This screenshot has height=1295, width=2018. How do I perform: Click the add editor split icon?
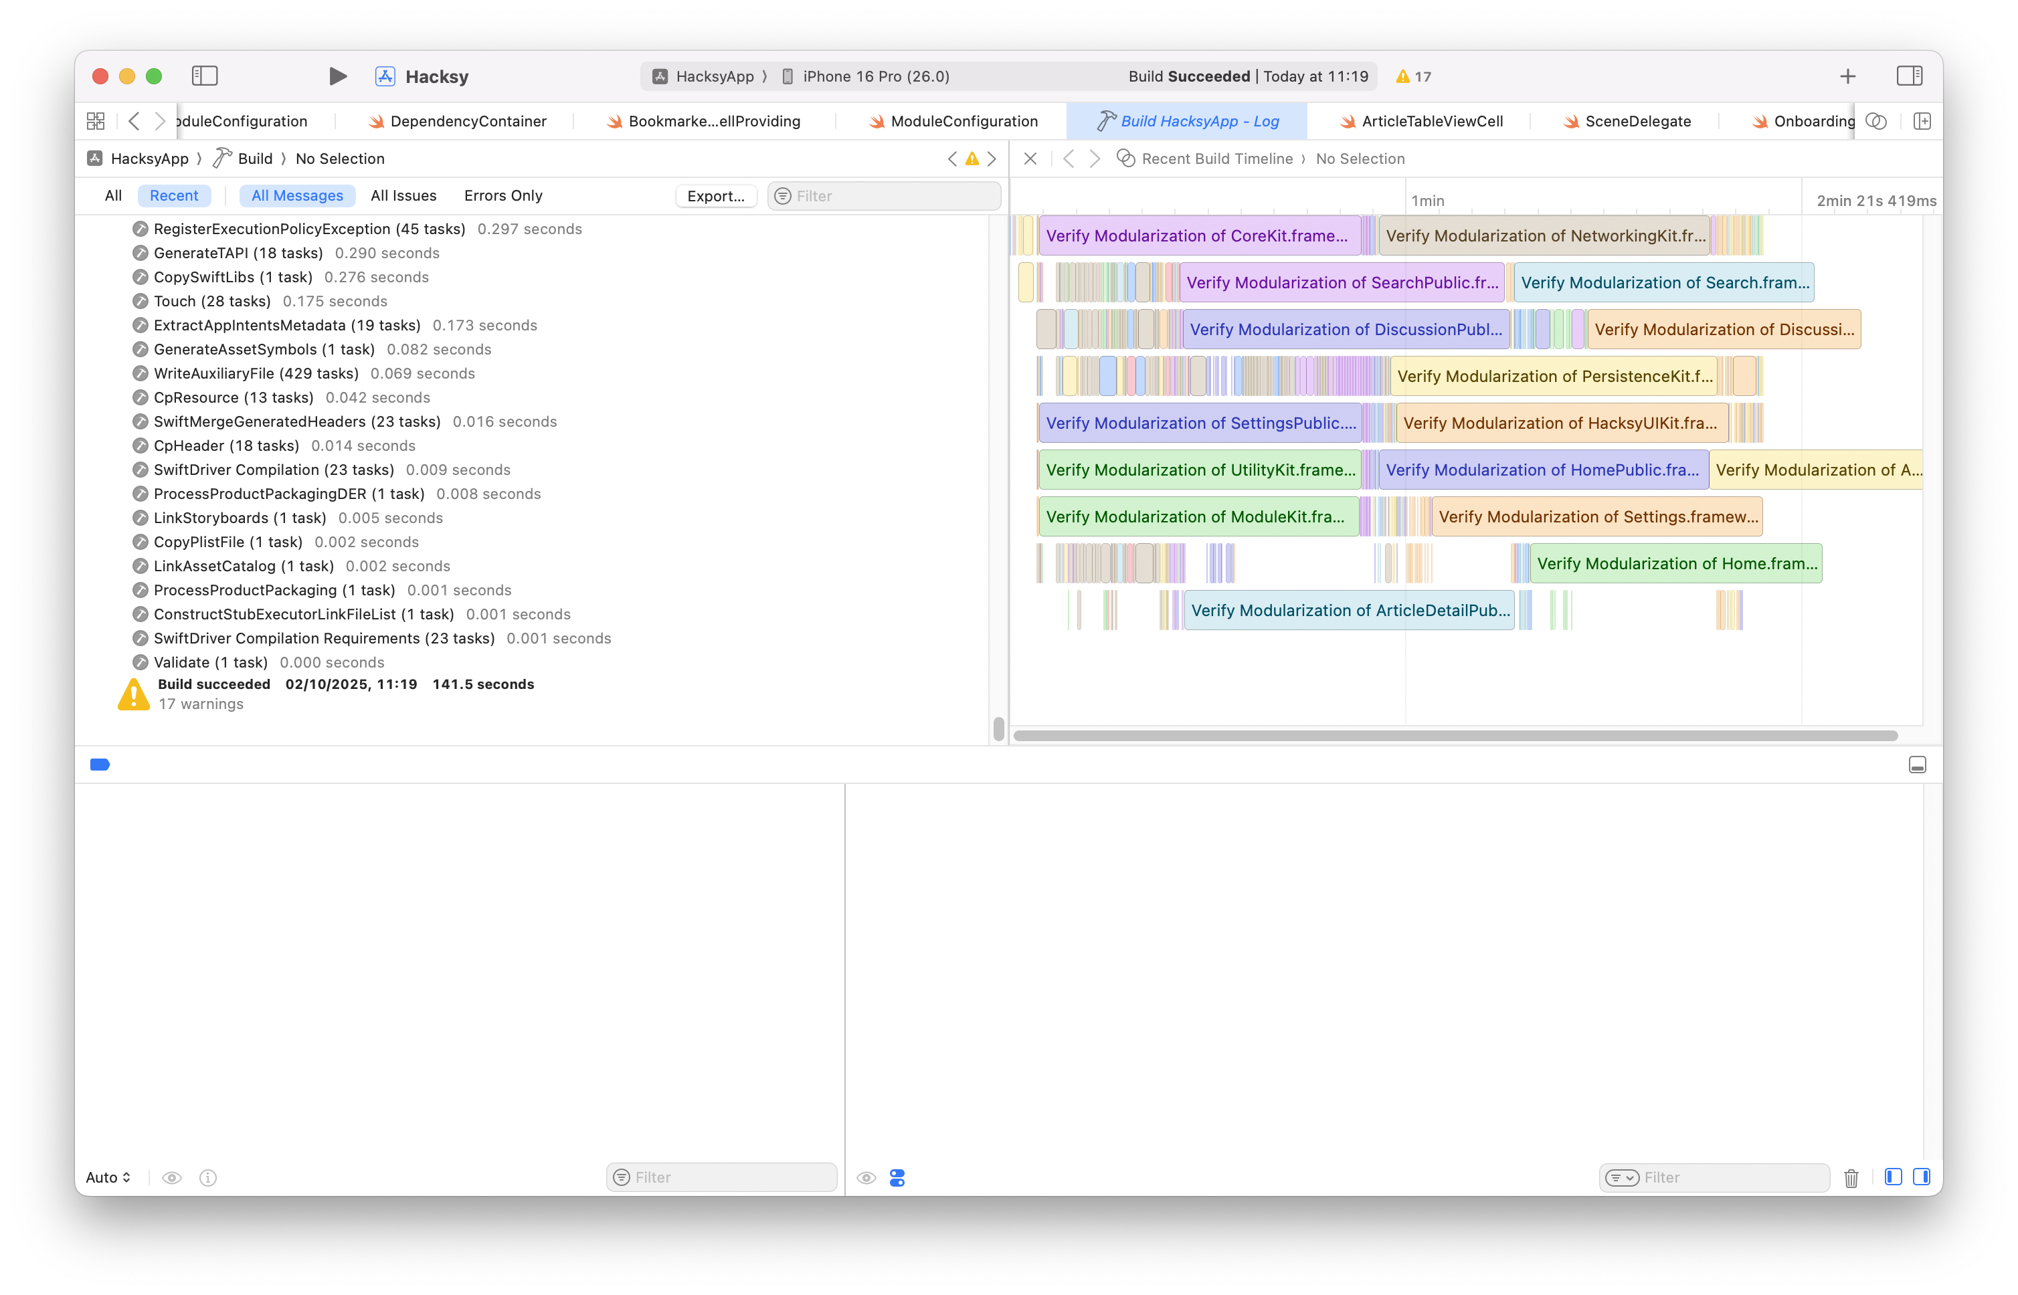pos(1922,121)
